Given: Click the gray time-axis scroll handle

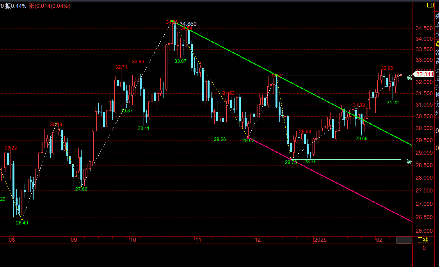Looking at the screenshot, I should [x=403, y=240].
